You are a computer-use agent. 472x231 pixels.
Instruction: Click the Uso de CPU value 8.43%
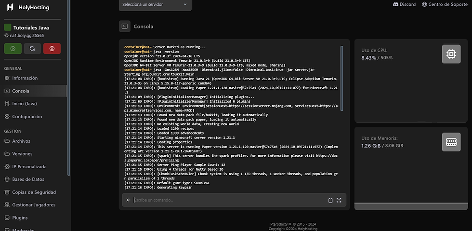pos(368,57)
